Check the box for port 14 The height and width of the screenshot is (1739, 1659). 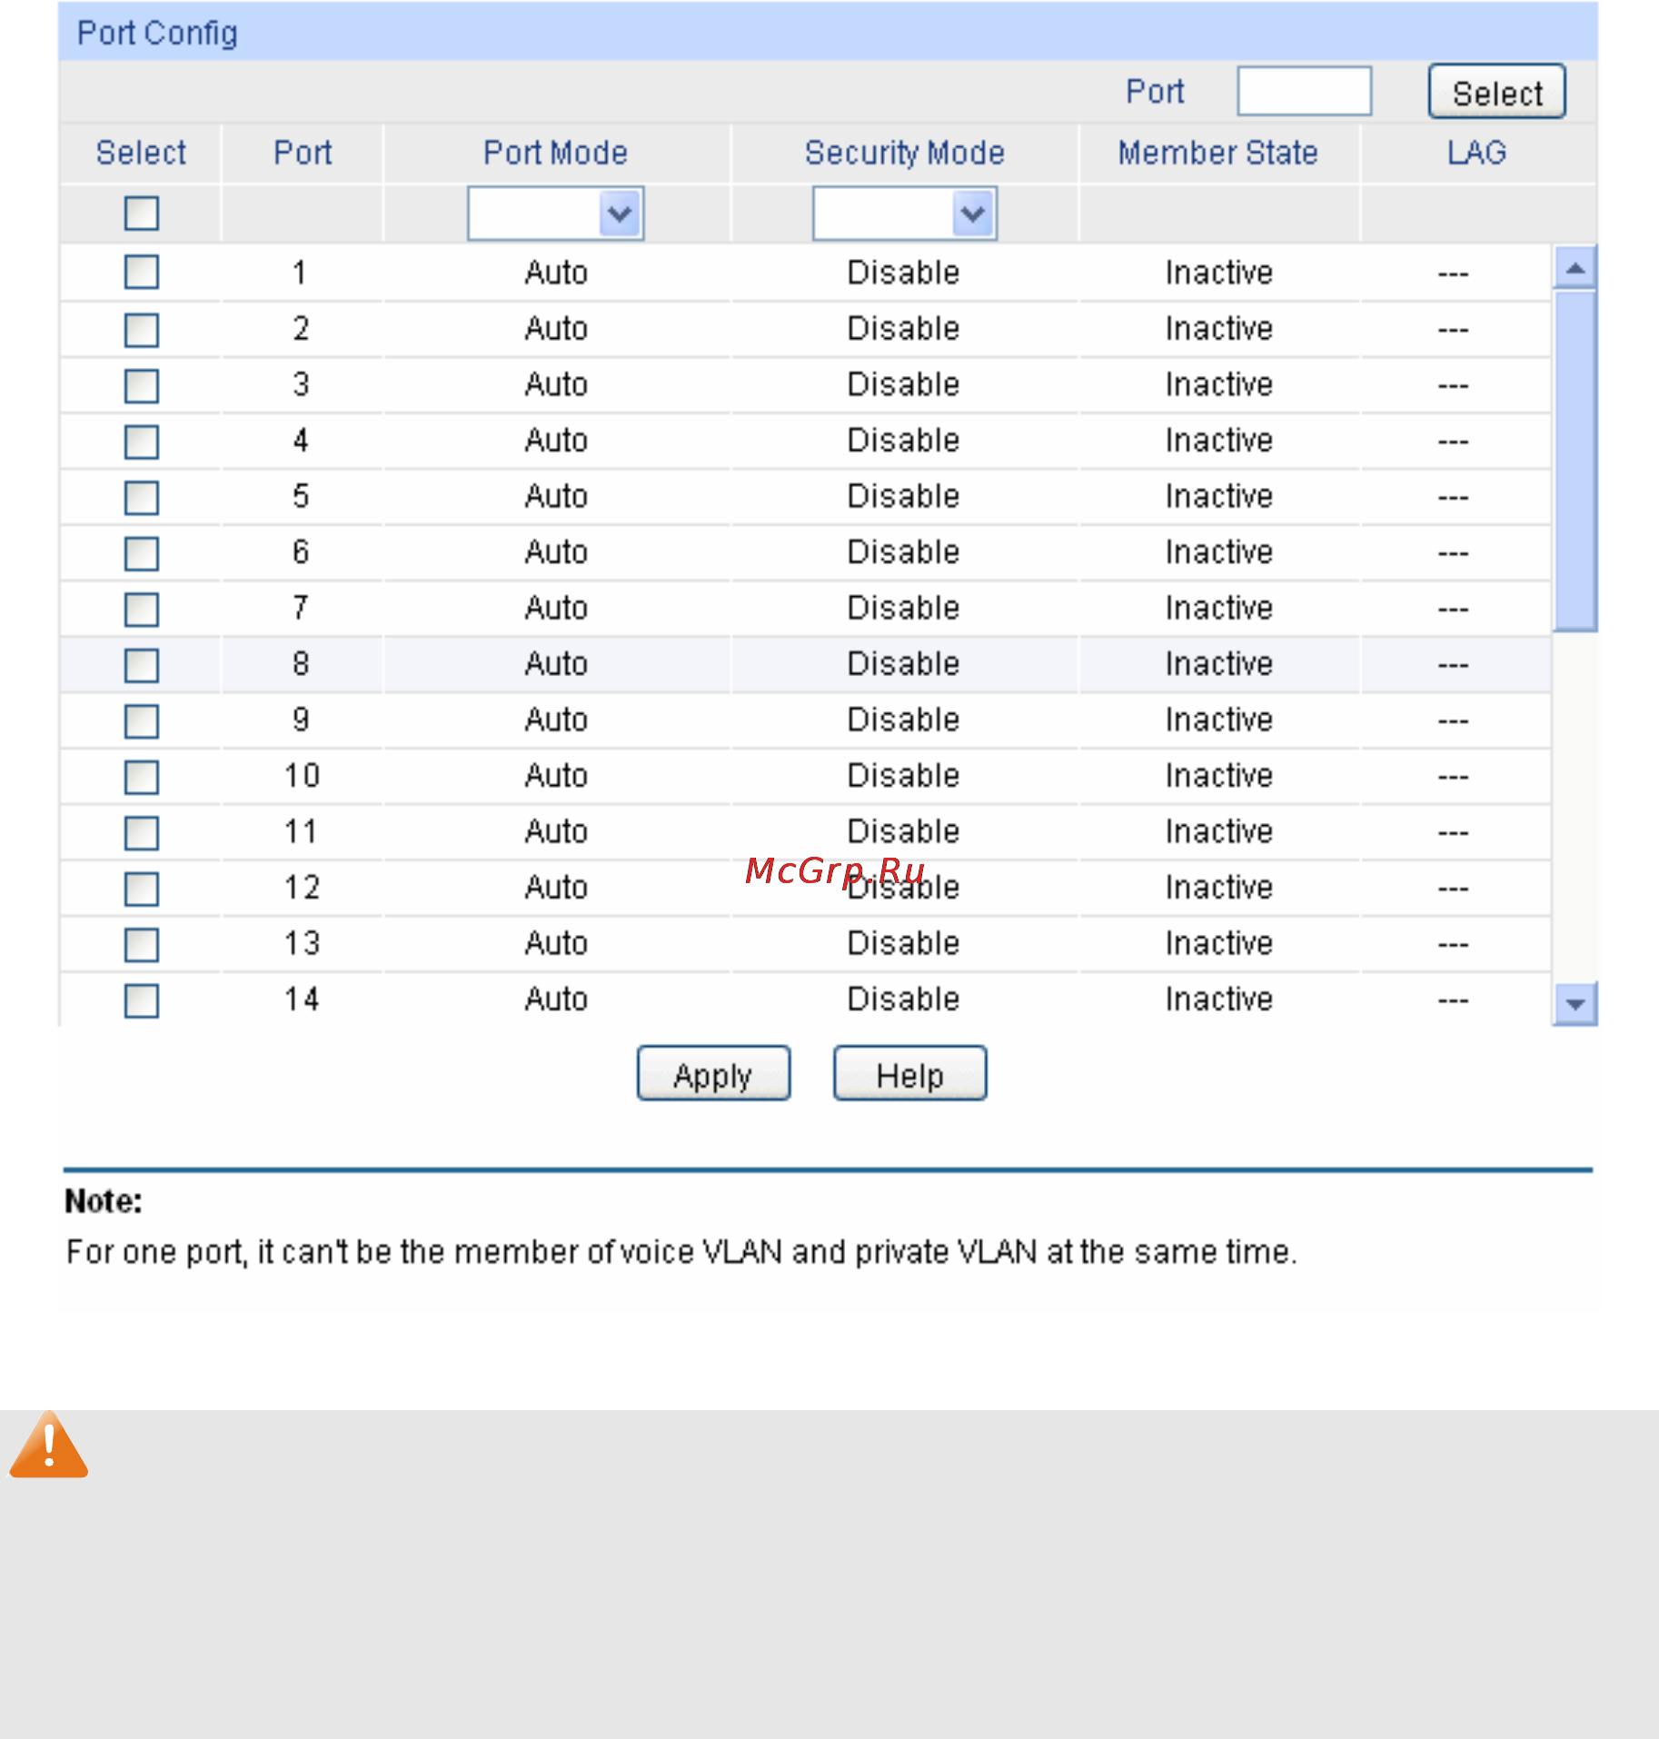(142, 1000)
